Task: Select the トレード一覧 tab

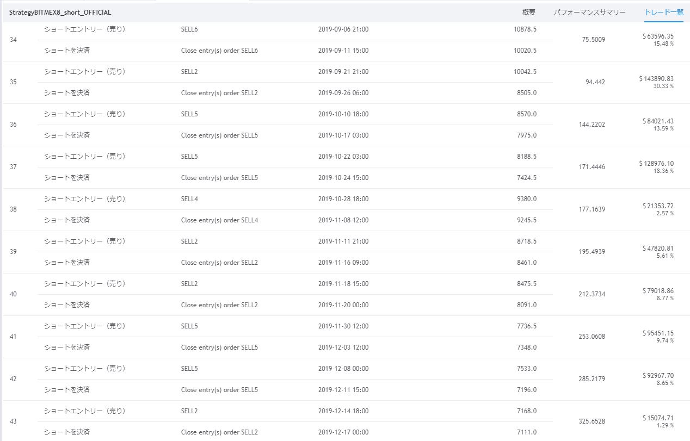Action: point(663,12)
